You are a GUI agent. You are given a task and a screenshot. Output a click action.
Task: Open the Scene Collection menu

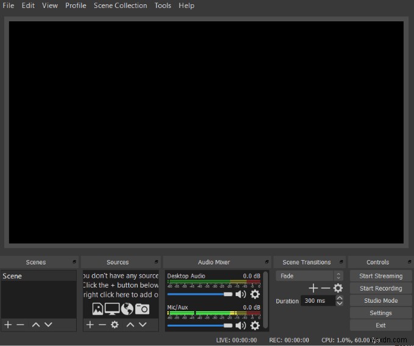121,5
